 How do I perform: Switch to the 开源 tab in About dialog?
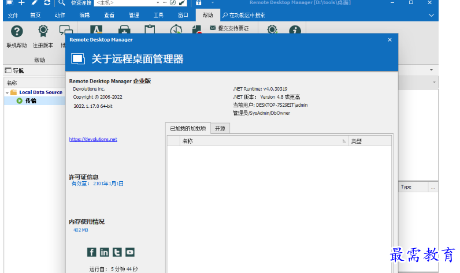[x=220, y=128]
